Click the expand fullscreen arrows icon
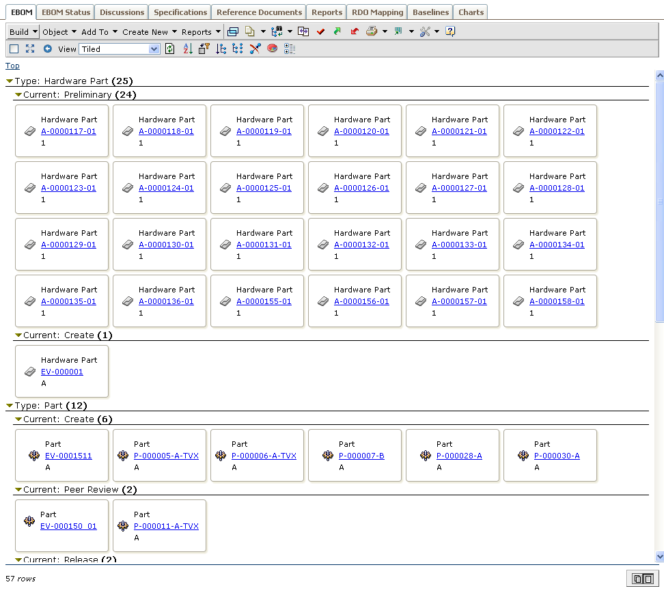This screenshot has height=593, width=664. [30, 49]
